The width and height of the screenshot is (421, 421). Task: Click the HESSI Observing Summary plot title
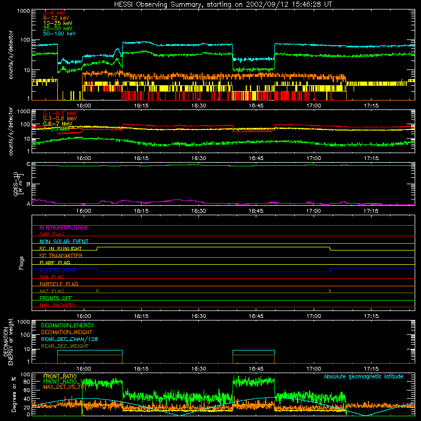point(223,5)
